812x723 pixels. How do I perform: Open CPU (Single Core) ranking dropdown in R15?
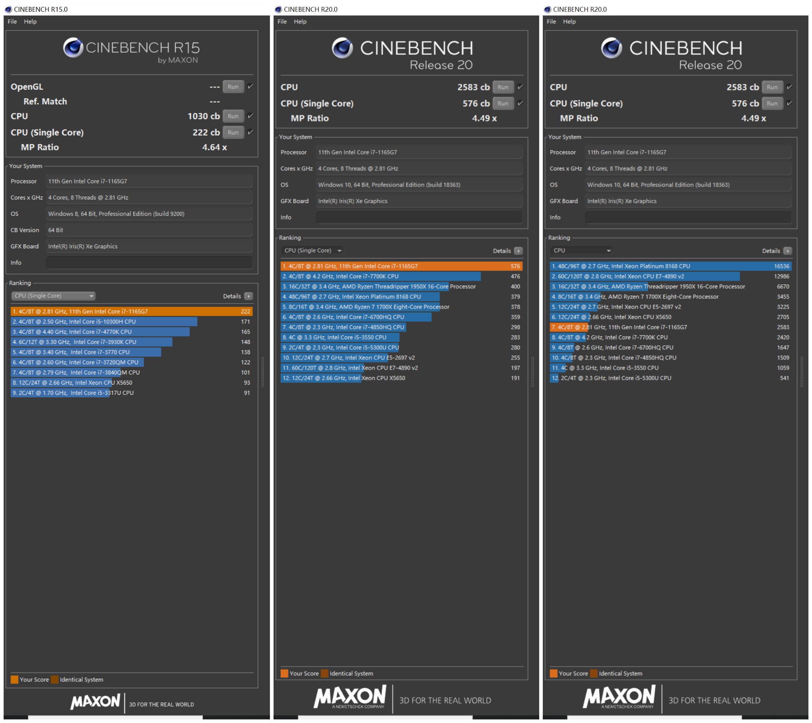pyautogui.click(x=53, y=296)
